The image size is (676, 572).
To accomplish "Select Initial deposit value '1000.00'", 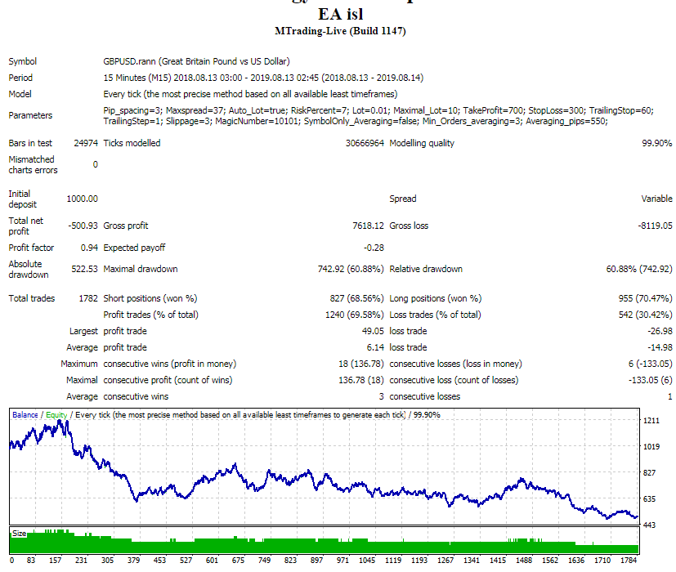I will (83, 199).
